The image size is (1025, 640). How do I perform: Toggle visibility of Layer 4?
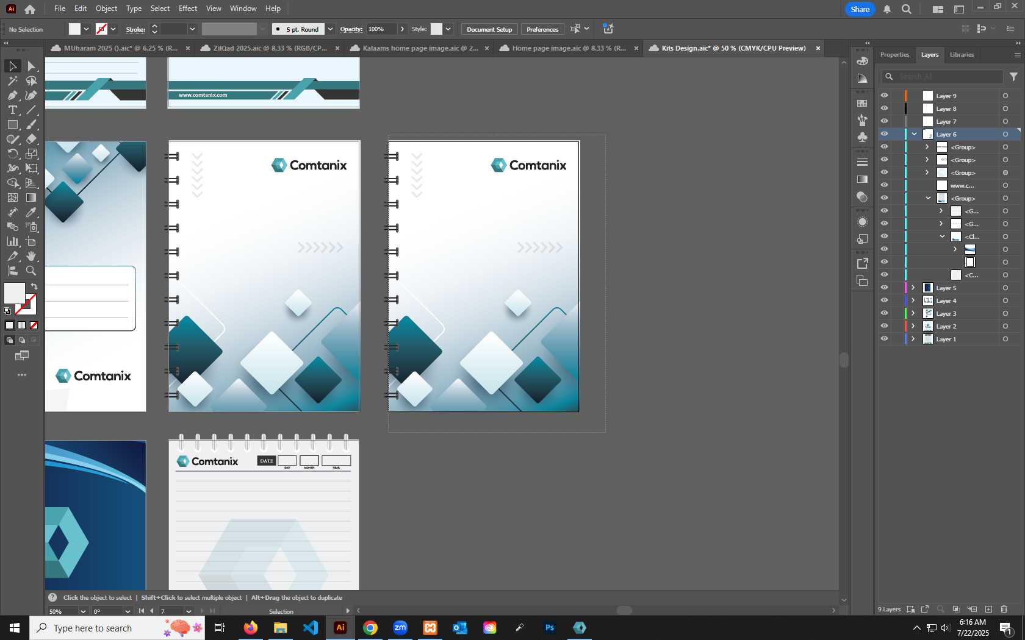click(884, 300)
